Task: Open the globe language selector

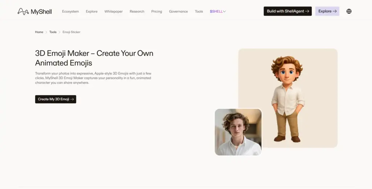Action: point(349,11)
